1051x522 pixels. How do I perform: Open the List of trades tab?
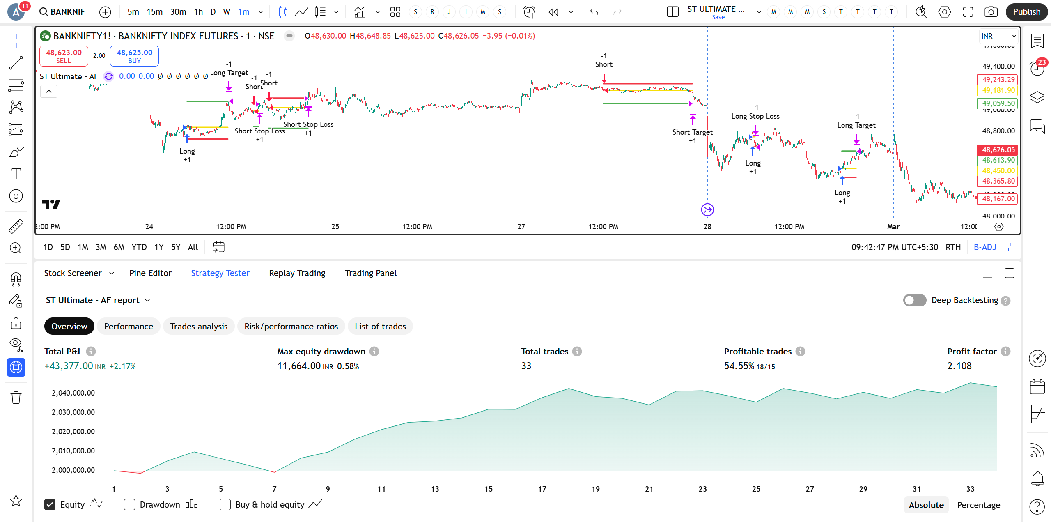coord(380,327)
